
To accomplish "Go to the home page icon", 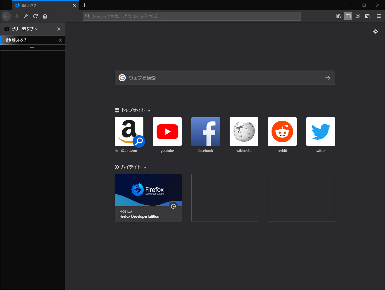I will [x=45, y=16].
